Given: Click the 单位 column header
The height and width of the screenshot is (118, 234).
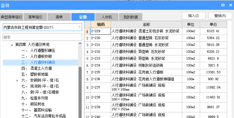Looking at the screenshot, I should (x=191, y=24).
